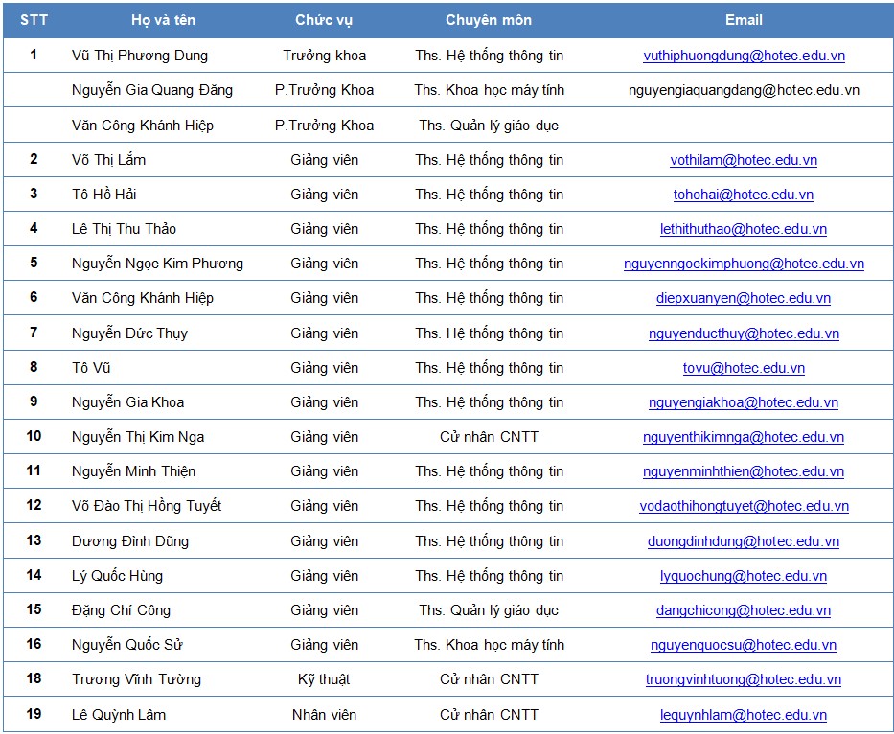
Task: Open the lequynhlam@hotec.edu.vn email link
Action: coord(744,715)
